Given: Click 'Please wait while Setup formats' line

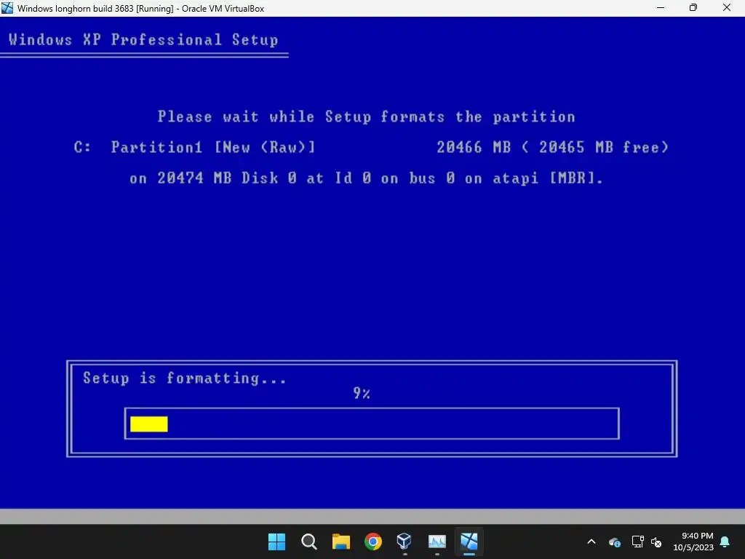Looking at the screenshot, I should pyautogui.click(x=367, y=117).
